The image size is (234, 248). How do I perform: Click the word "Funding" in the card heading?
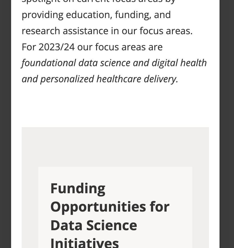point(78,188)
